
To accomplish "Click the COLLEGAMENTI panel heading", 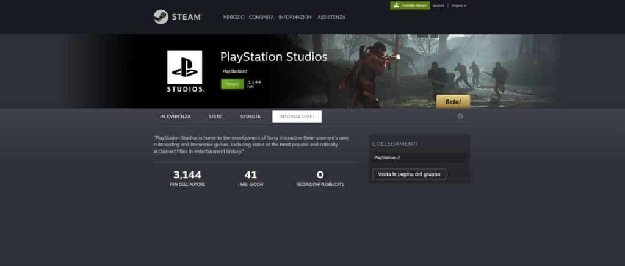I will tap(395, 143).
